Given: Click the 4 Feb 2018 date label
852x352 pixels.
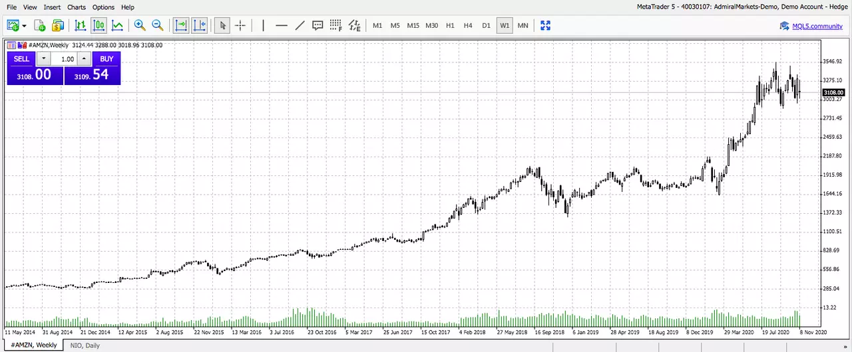Looking at the screenshot, I should tap(473, 331).
